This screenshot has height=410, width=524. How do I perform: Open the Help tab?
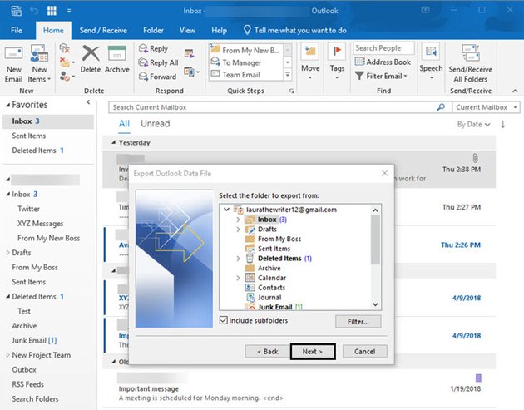(x=220, y=31)
